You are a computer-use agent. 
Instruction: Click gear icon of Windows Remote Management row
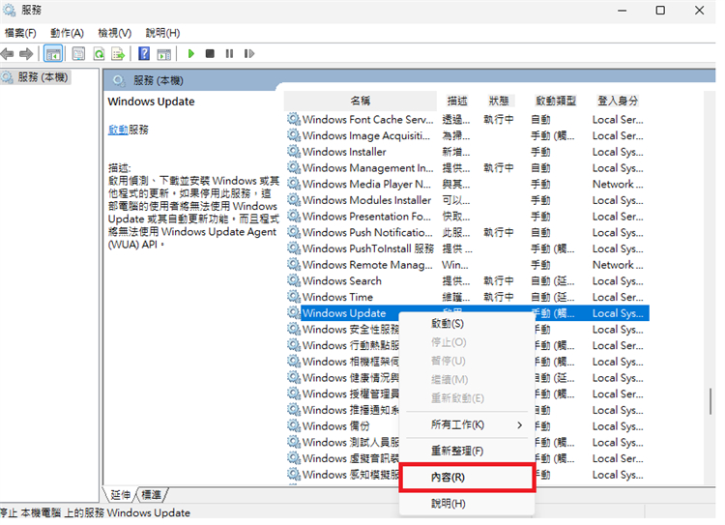(293, 265)
